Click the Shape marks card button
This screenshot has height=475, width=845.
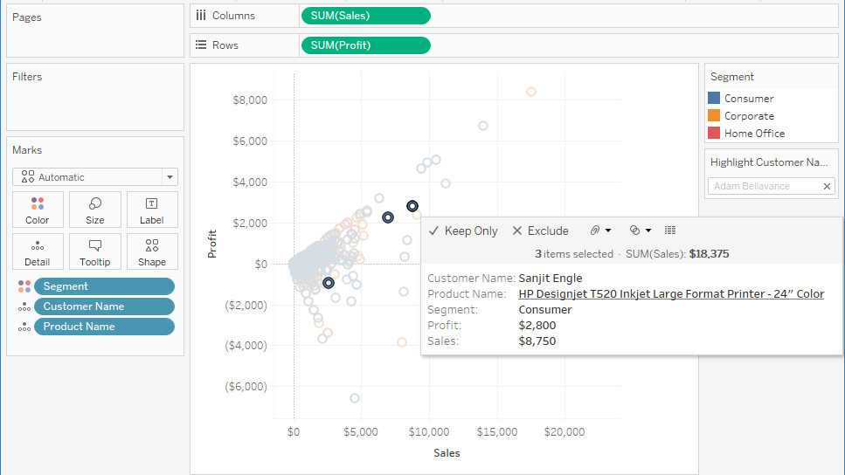151,251
